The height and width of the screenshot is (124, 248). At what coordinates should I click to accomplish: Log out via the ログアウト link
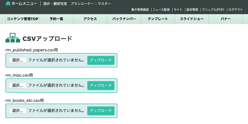tap(236, 10)
